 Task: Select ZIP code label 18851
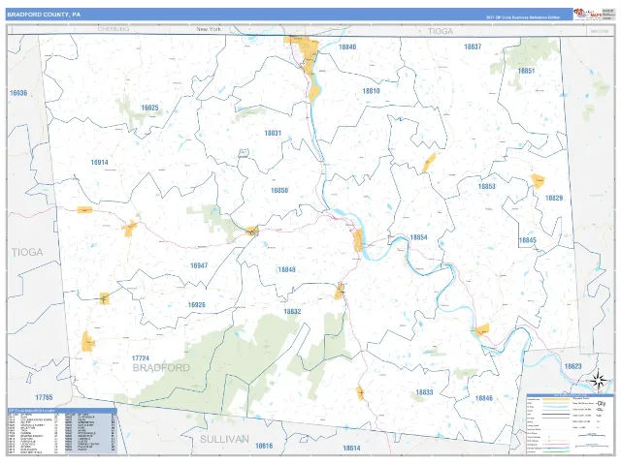coord(526,71)
